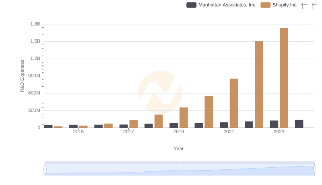This screenshot has width=322, height=185.
Task: Toggle Manhattan Associates, Inc. legend series
Action: tap(221, 5)
